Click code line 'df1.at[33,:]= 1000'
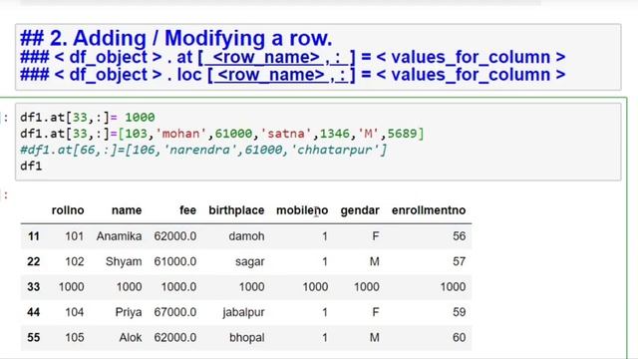The width and height of the screenshot is (638, 359). pyautogui.click(x=88, y=118)
